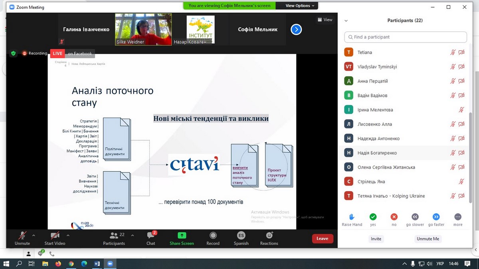The image size is (479, 269).
Task: Collapse the Participants panel chevron
Action: pos(346,21)
